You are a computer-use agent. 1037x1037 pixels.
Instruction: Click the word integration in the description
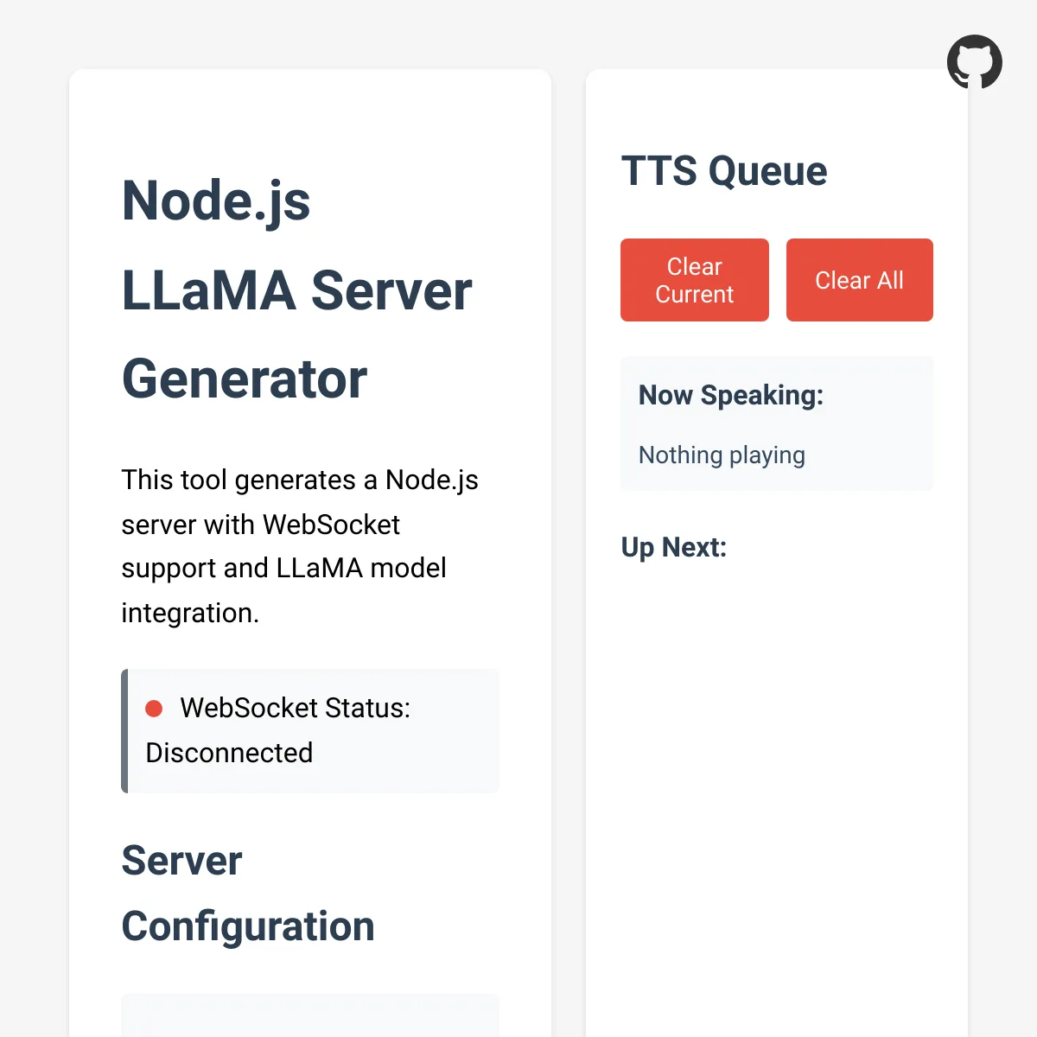pyautogui.click(x=190, y=614)
